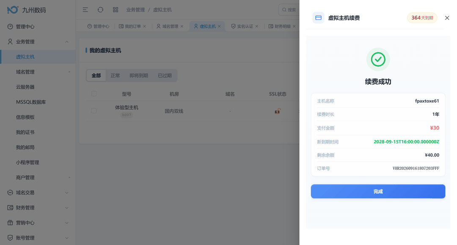Click the card icon beside 虚拟主机续费

tap(318, 18)
